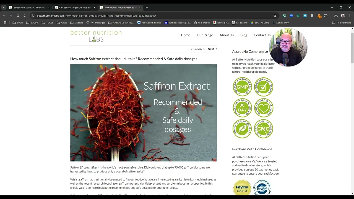Open Blog menu item
The width and height of the screenshot is (354, 199).
(x=244, y=35)
